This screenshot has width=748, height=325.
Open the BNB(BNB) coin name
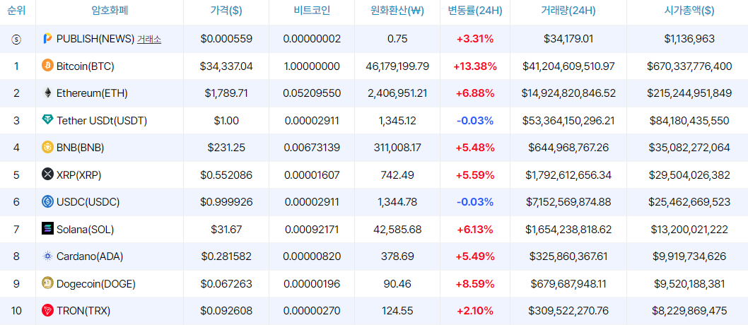pyautogui.click(x=80, y=148)
